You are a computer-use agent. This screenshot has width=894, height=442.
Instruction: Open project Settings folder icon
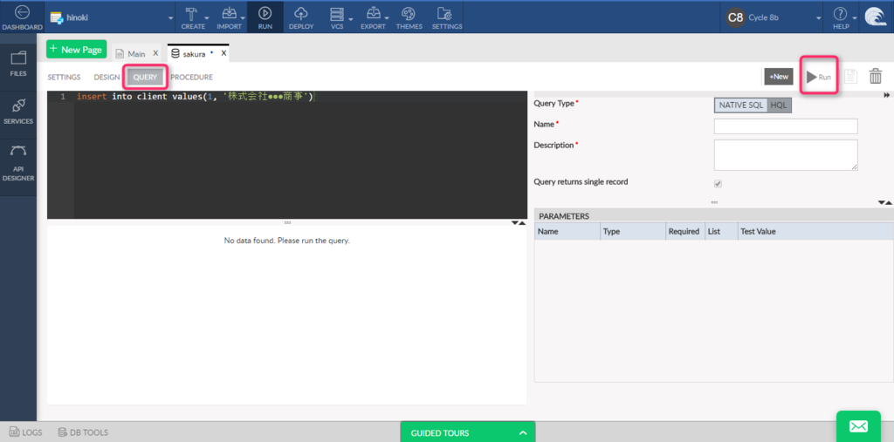click(444, 14)
